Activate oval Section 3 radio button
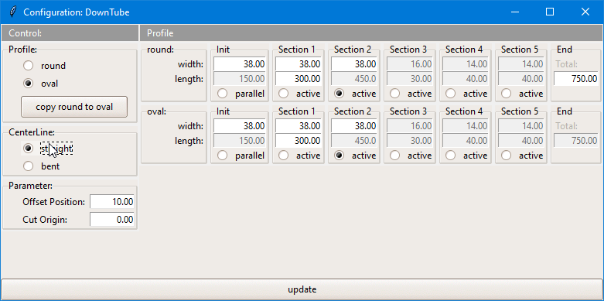The image size is (604, 301). 395,156
